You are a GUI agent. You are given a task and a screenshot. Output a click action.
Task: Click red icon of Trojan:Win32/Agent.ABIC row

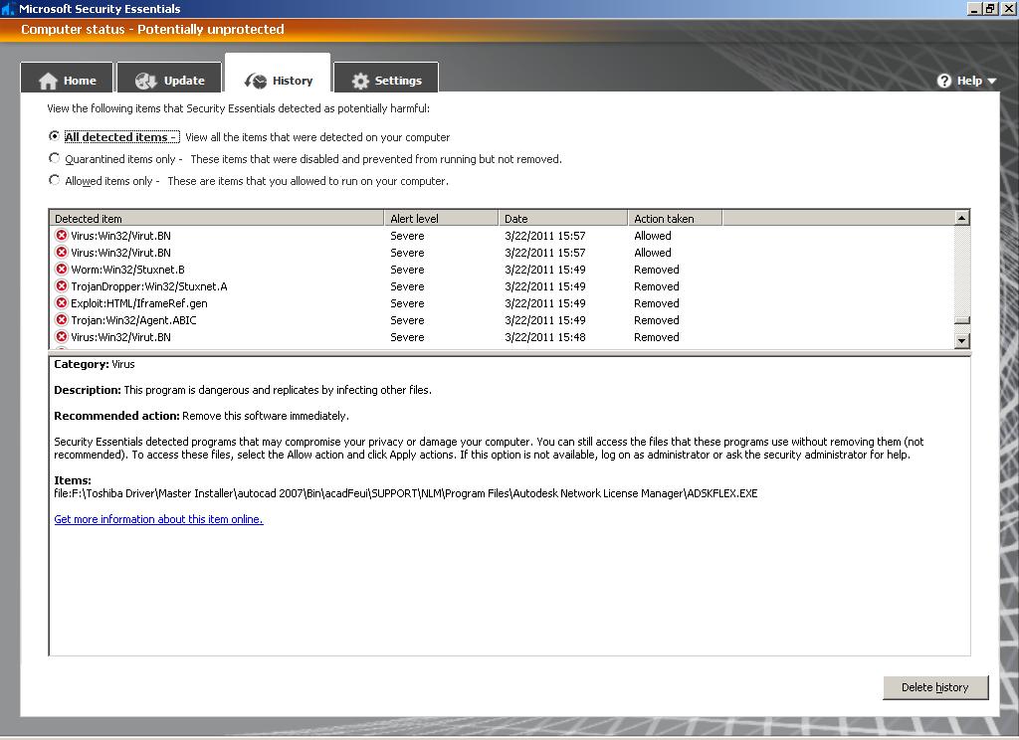(x=62, y=319)
